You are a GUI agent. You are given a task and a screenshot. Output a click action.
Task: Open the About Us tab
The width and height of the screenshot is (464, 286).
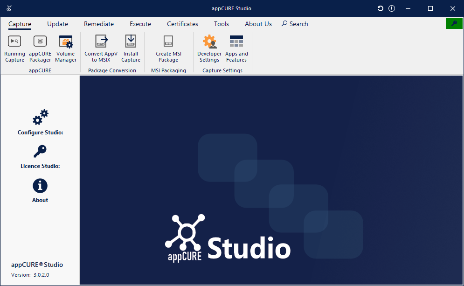258,24
